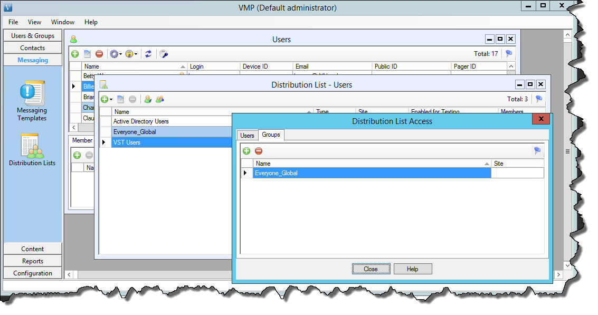The width and height of the screenshot is (598, 315).
Task: Expand the add dropdown in Distribution List toolbar
Action: click(x=111, y=99)
